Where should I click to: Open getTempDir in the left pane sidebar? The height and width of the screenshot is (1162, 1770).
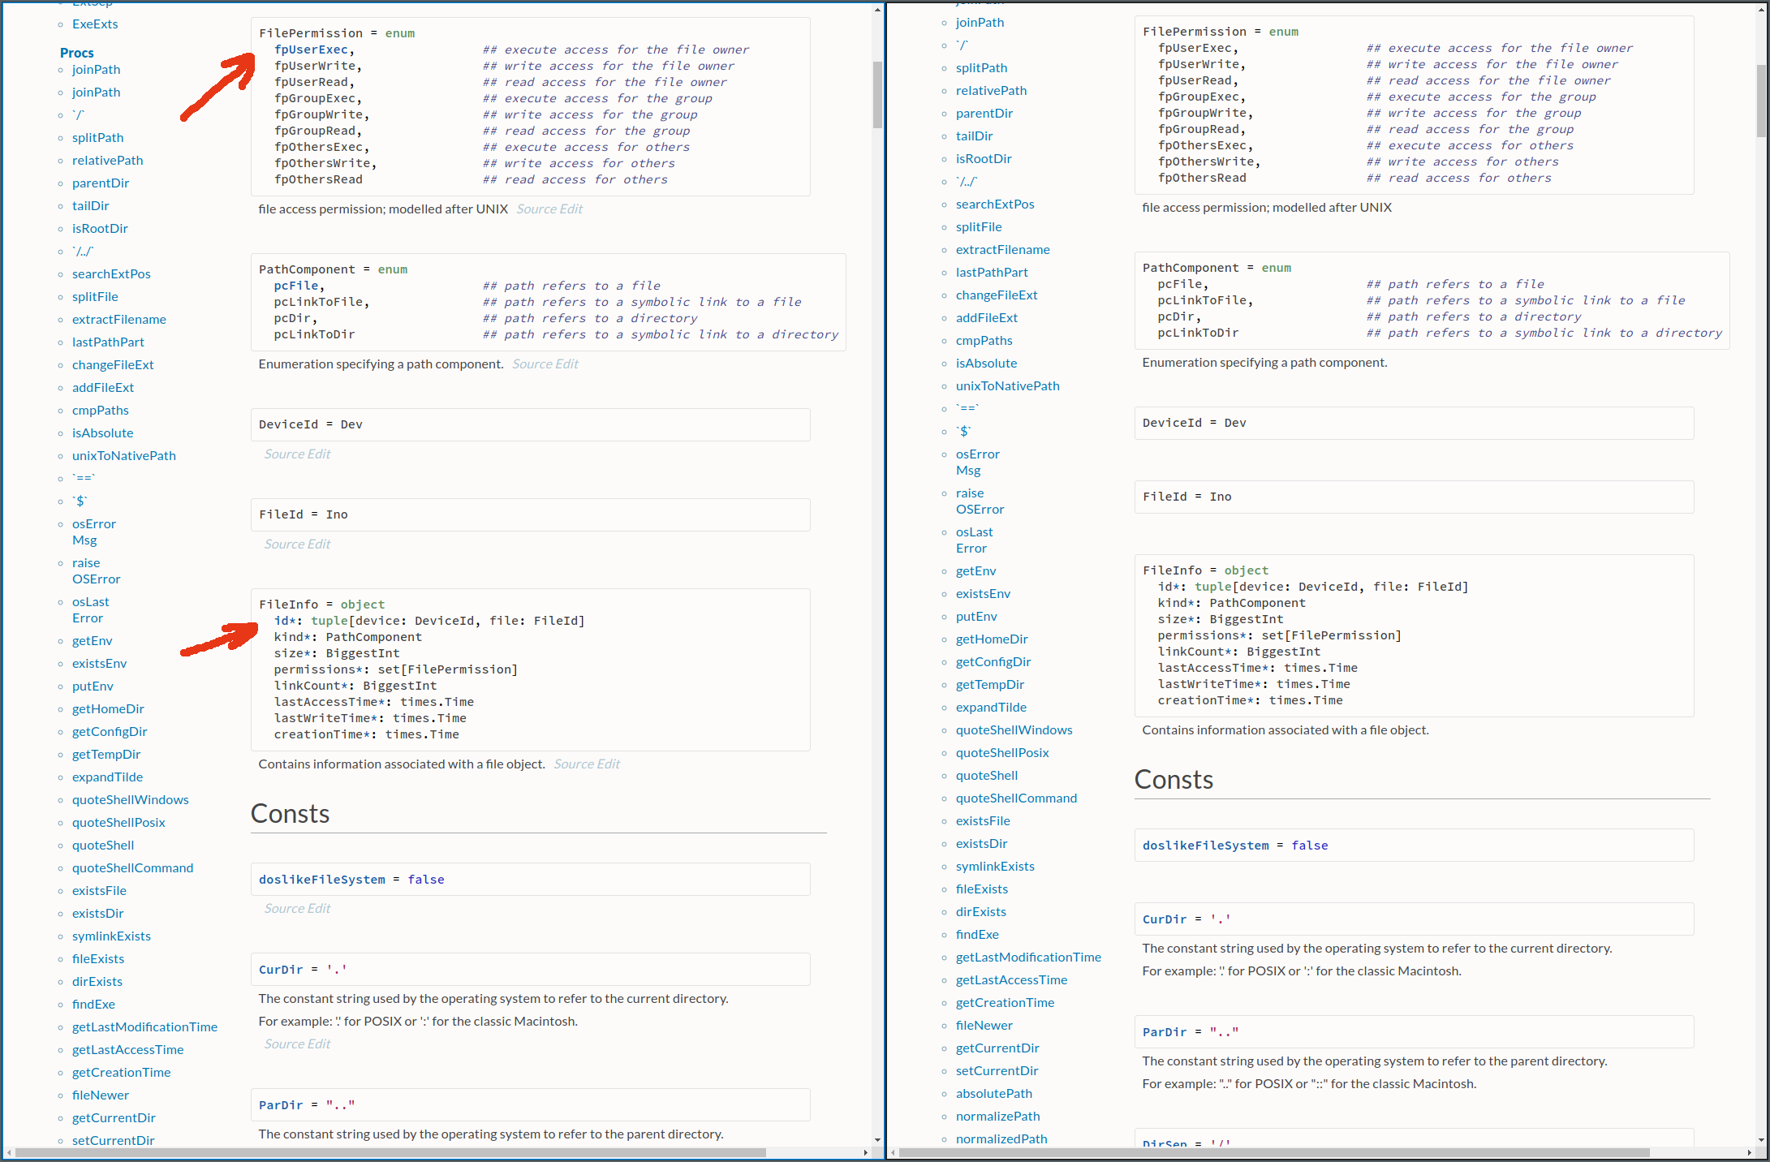click(106, 755)
